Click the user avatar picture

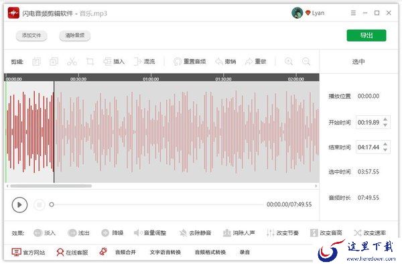pos(297,13)
